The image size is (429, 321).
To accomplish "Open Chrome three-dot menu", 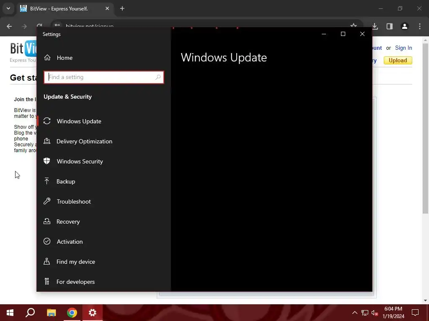I will 420,26.
